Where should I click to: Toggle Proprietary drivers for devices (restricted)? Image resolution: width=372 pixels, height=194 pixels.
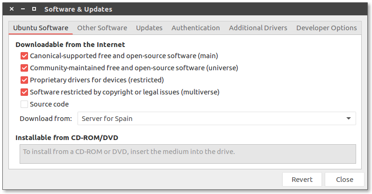[24, 80]
